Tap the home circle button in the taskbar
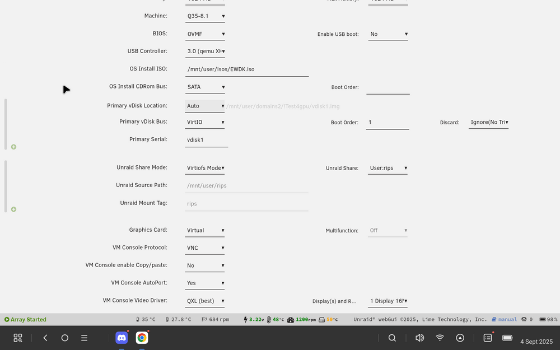Screen dimensions: 560x350 tap(64, 338)
